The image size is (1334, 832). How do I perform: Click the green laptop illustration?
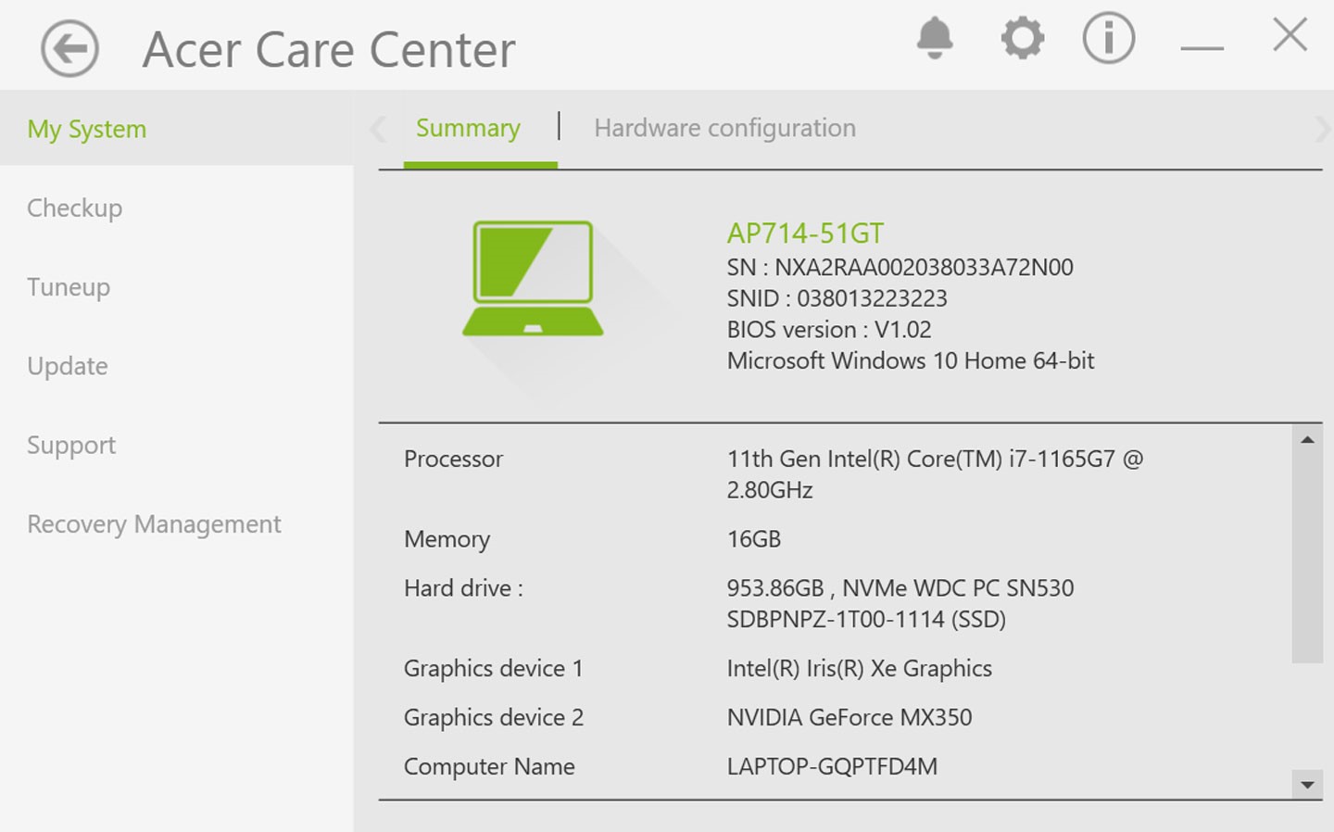click(533, 278)
